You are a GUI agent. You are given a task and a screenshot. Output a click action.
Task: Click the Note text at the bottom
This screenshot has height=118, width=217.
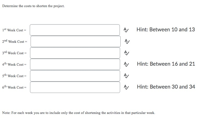[78, 113]
